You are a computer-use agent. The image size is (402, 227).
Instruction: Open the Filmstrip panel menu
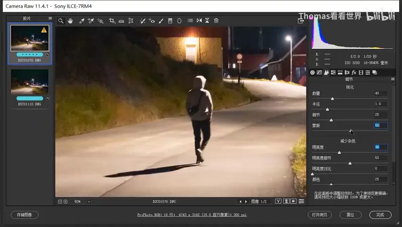click(50, 18)
